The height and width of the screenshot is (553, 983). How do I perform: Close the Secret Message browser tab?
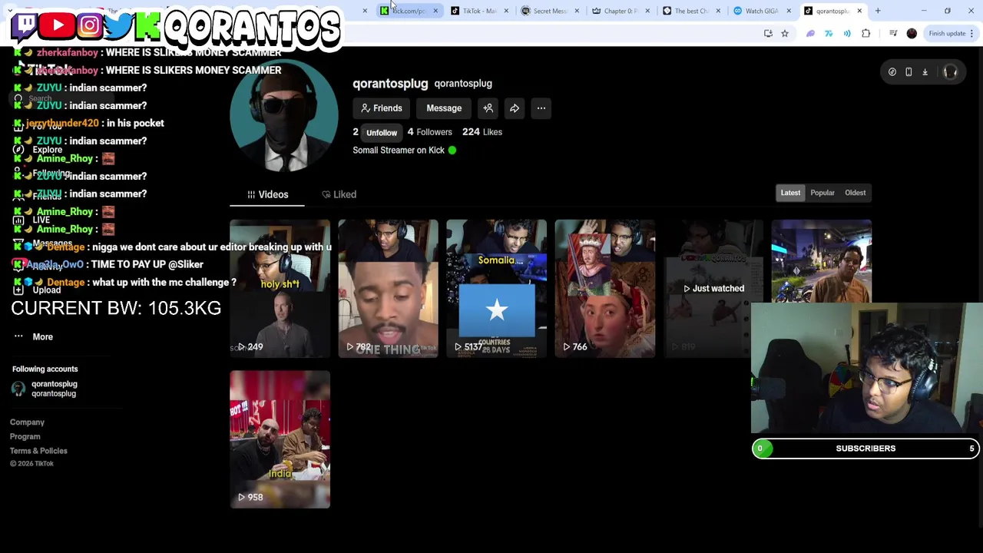pos(577,11)
